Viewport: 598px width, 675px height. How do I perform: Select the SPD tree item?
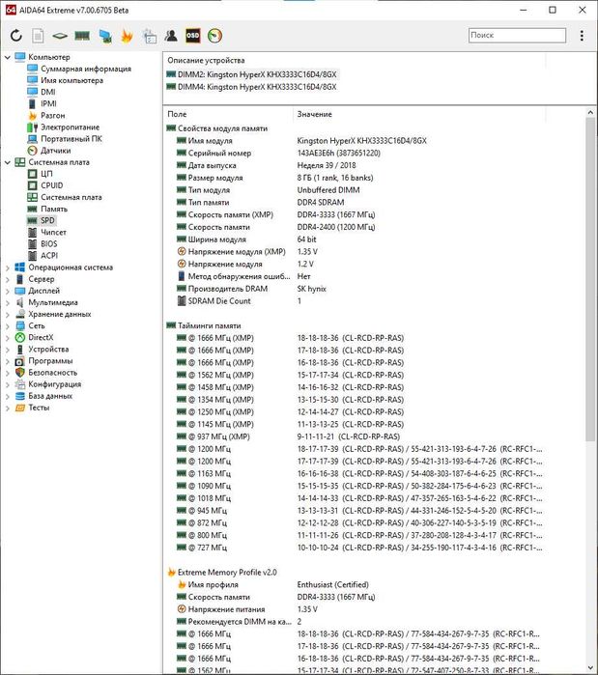[47, 220]
